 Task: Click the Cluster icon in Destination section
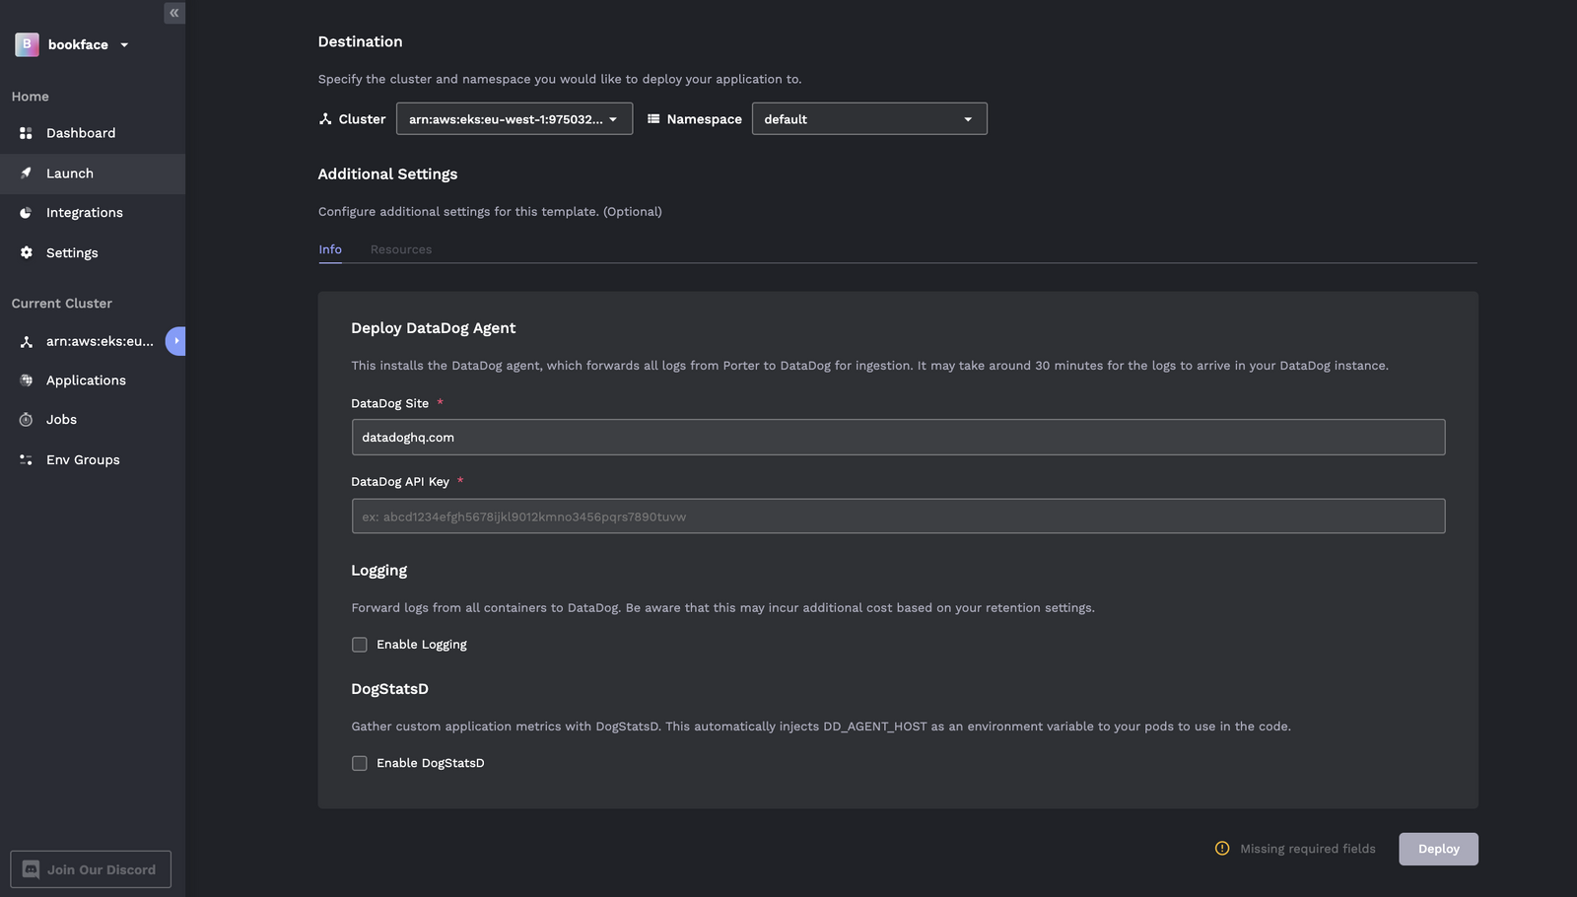[x=325, y=119]
